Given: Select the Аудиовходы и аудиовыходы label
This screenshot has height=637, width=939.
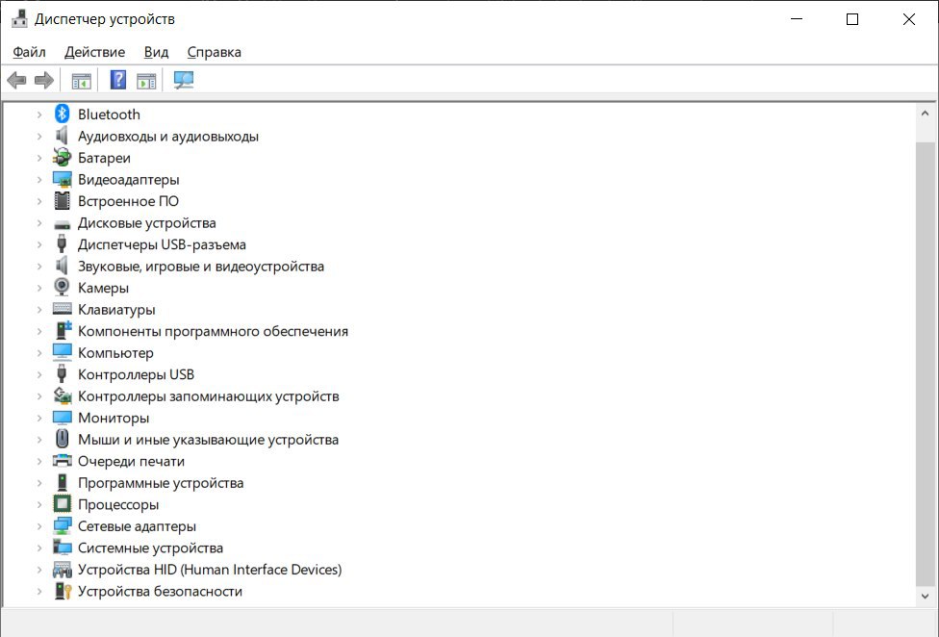Looking at the screenshot, I should (x=168, y=136).
